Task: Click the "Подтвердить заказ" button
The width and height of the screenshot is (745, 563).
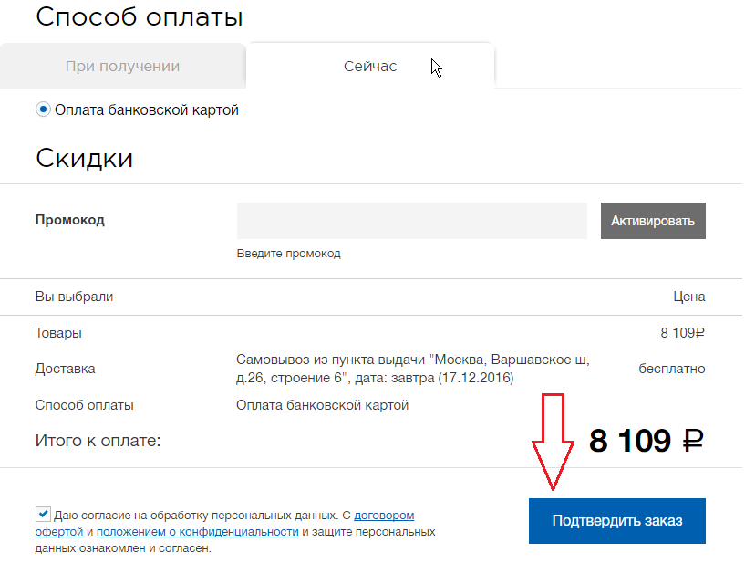Action: (x=616, y=521)
